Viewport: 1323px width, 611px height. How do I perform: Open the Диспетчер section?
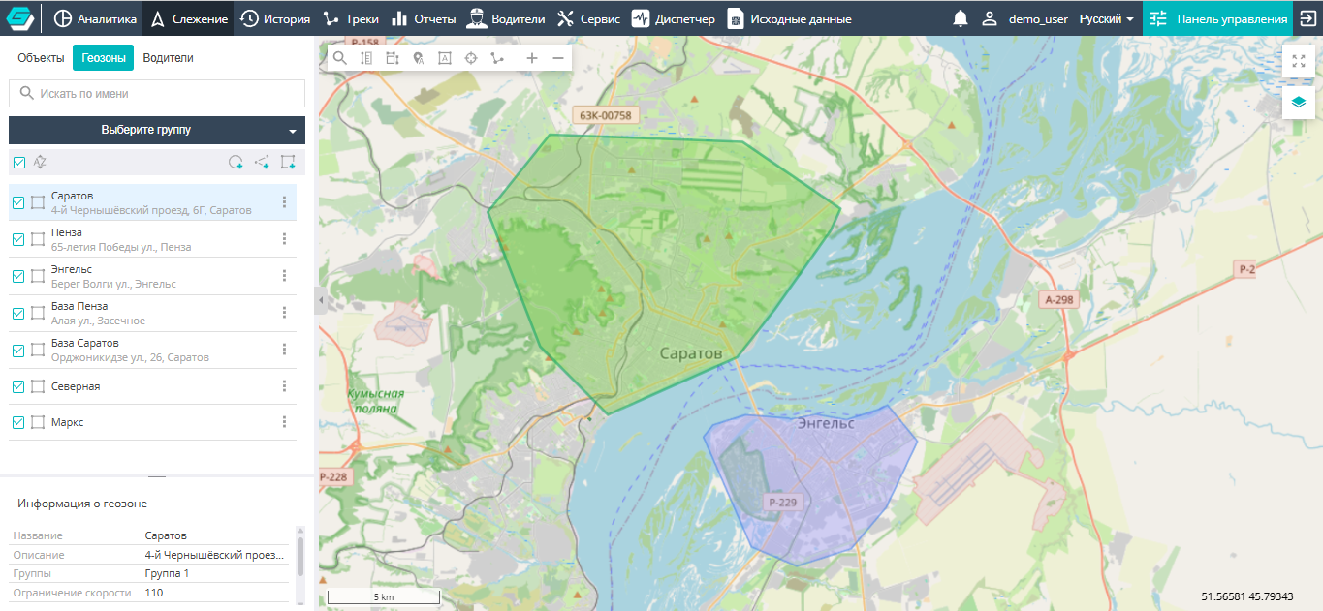point(674,18)
